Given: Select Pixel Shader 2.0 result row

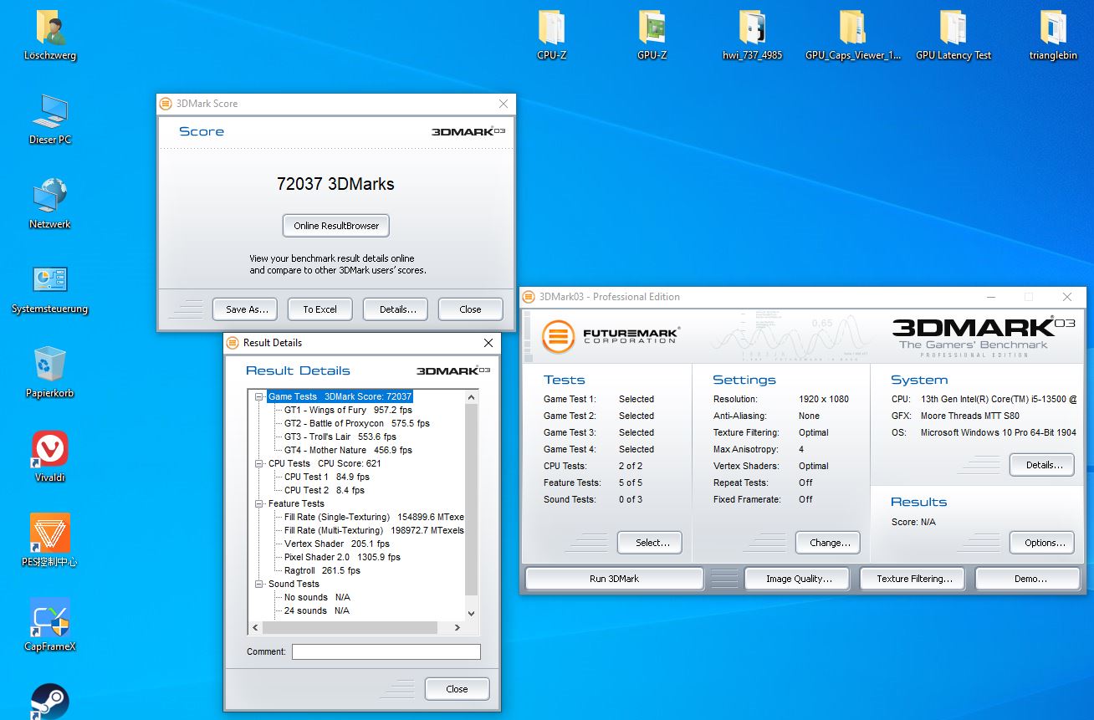Looking at the screenshot, I should coord(342,557).
